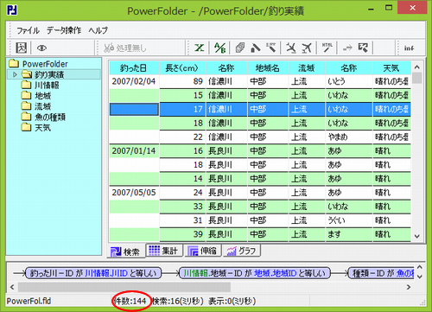
Task: Click the length cell 89
Action: click(x=182, y=81)
